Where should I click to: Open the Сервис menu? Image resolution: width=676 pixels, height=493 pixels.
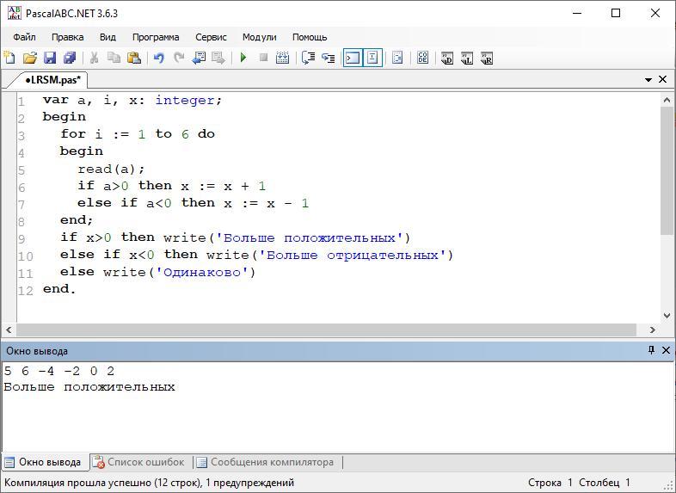pyautogui.click(x=211, y=37)
